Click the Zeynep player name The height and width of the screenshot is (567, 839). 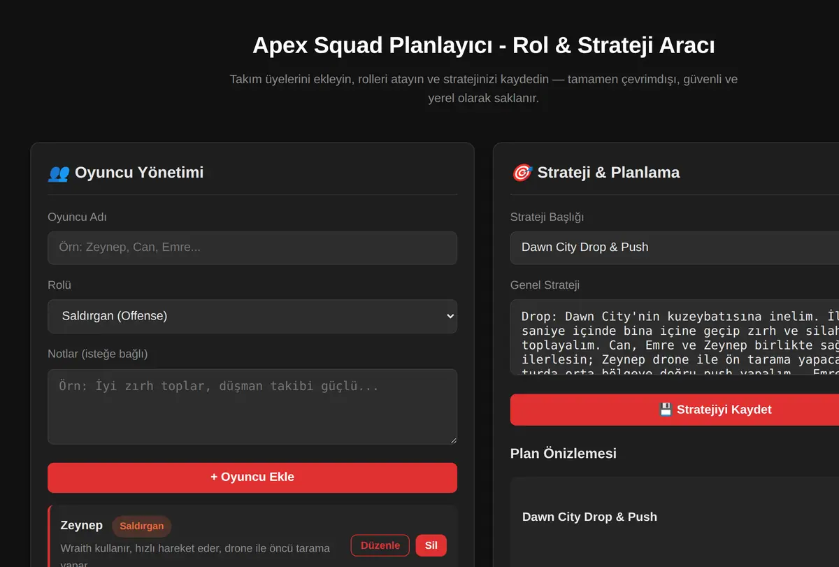(82, 525)
